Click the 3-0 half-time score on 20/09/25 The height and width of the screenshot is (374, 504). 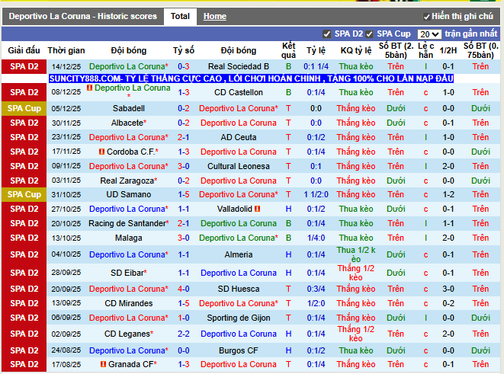pos(448,289)
